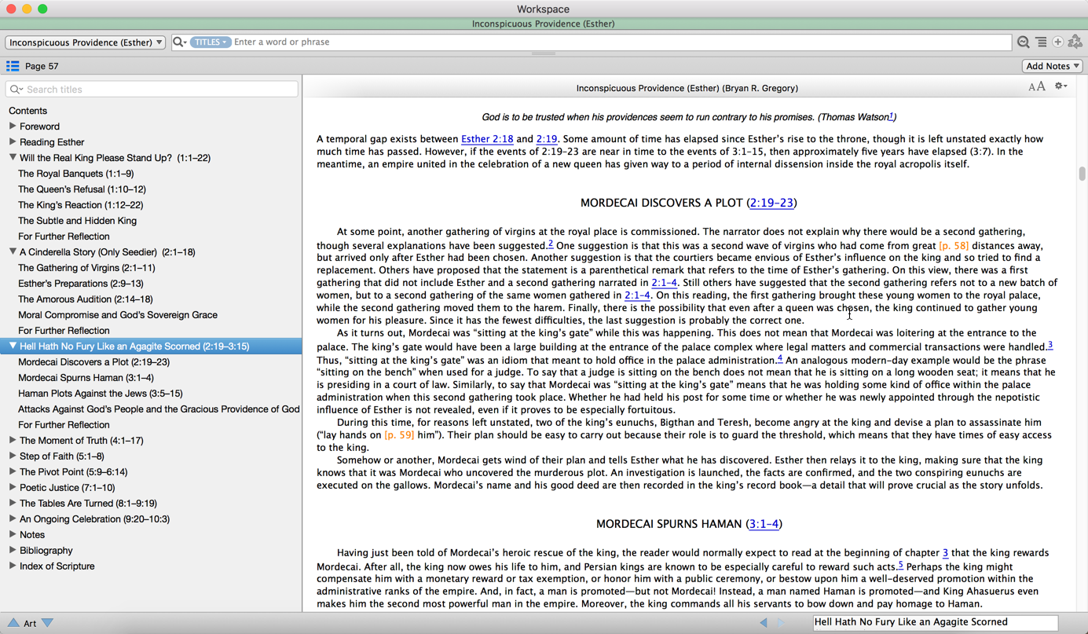The height and width of the screenshot is (634, 1088).
Task: Jump to page 58 marker link
Action: click(x=954, y=246)
